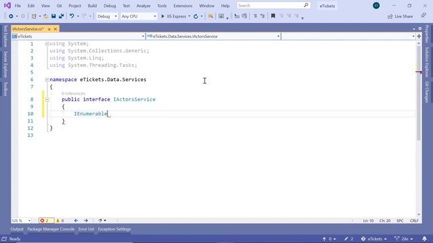This screenshot has width=433, height=243.
Task: Switch to the Output tab
Action: [x=17, y=229]
